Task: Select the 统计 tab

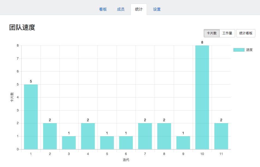Action: coord(139,9)
